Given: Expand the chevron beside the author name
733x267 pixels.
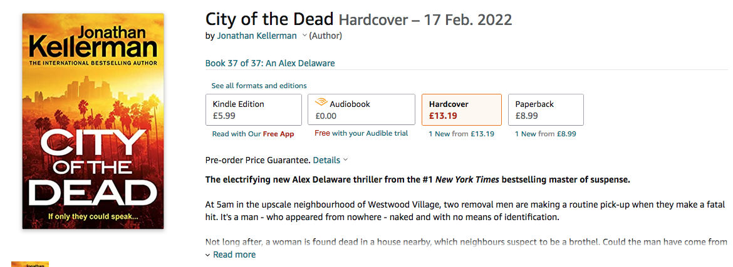Looking at the screenshot, I should coord(304,36).
